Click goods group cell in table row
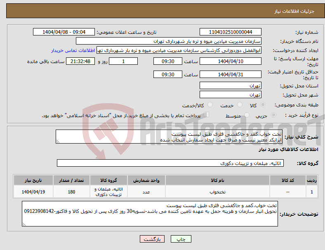325x250 pixels. 108,192
